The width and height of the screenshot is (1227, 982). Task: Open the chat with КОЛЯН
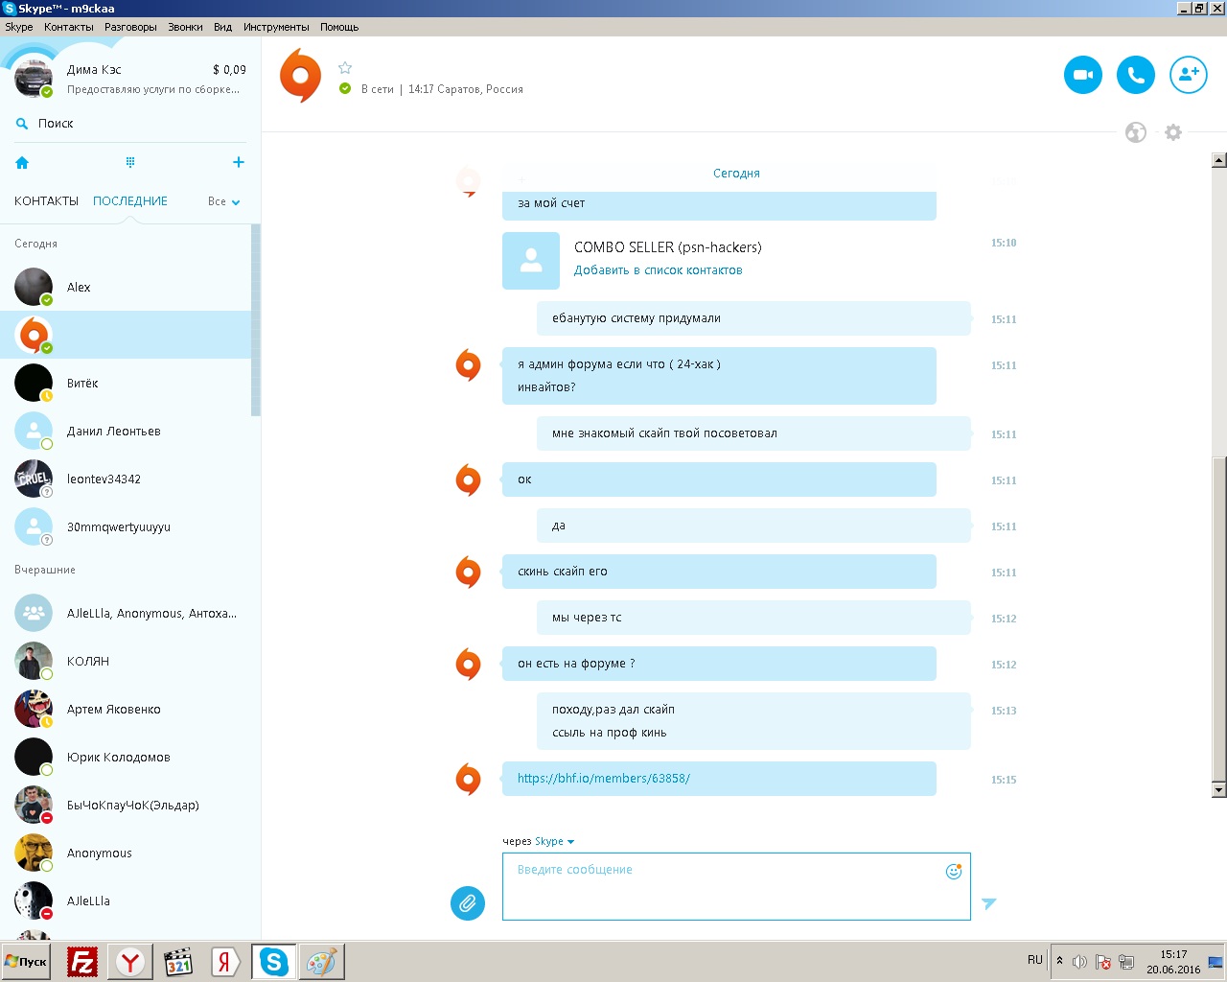coord(125,661)
